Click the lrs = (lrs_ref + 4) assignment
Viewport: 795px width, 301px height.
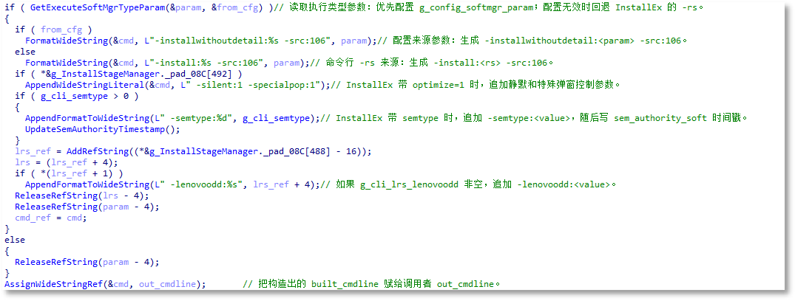coord(66,162)
